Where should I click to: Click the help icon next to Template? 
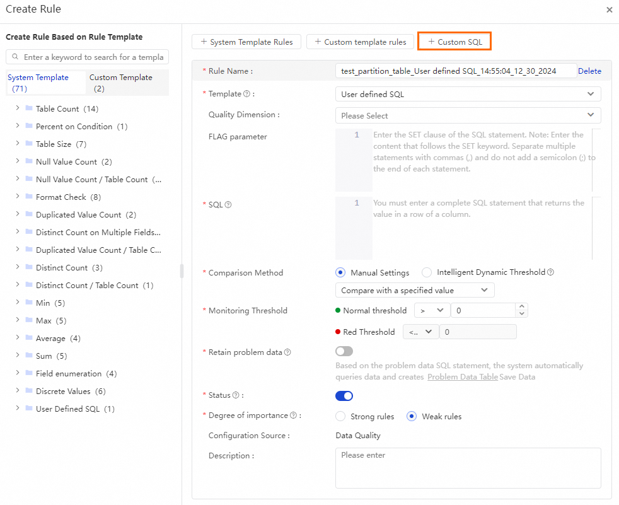coord(246,94)
